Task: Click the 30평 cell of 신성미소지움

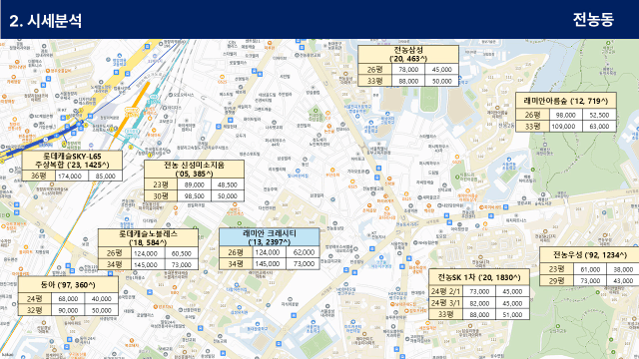Action: click(x=161, y=195)
